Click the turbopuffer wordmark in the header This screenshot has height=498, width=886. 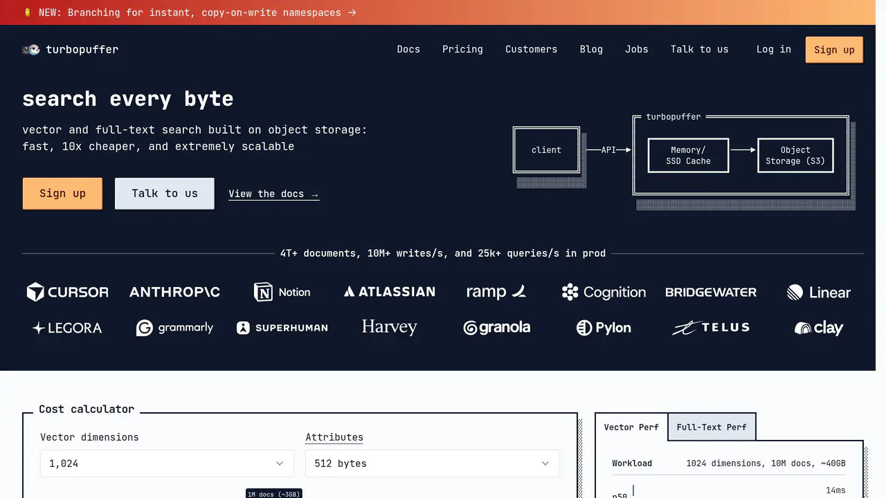82,50
